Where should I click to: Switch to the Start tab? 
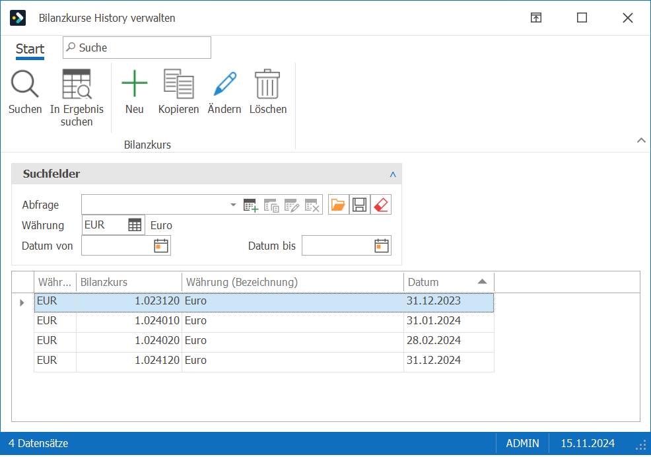(30, 49)
